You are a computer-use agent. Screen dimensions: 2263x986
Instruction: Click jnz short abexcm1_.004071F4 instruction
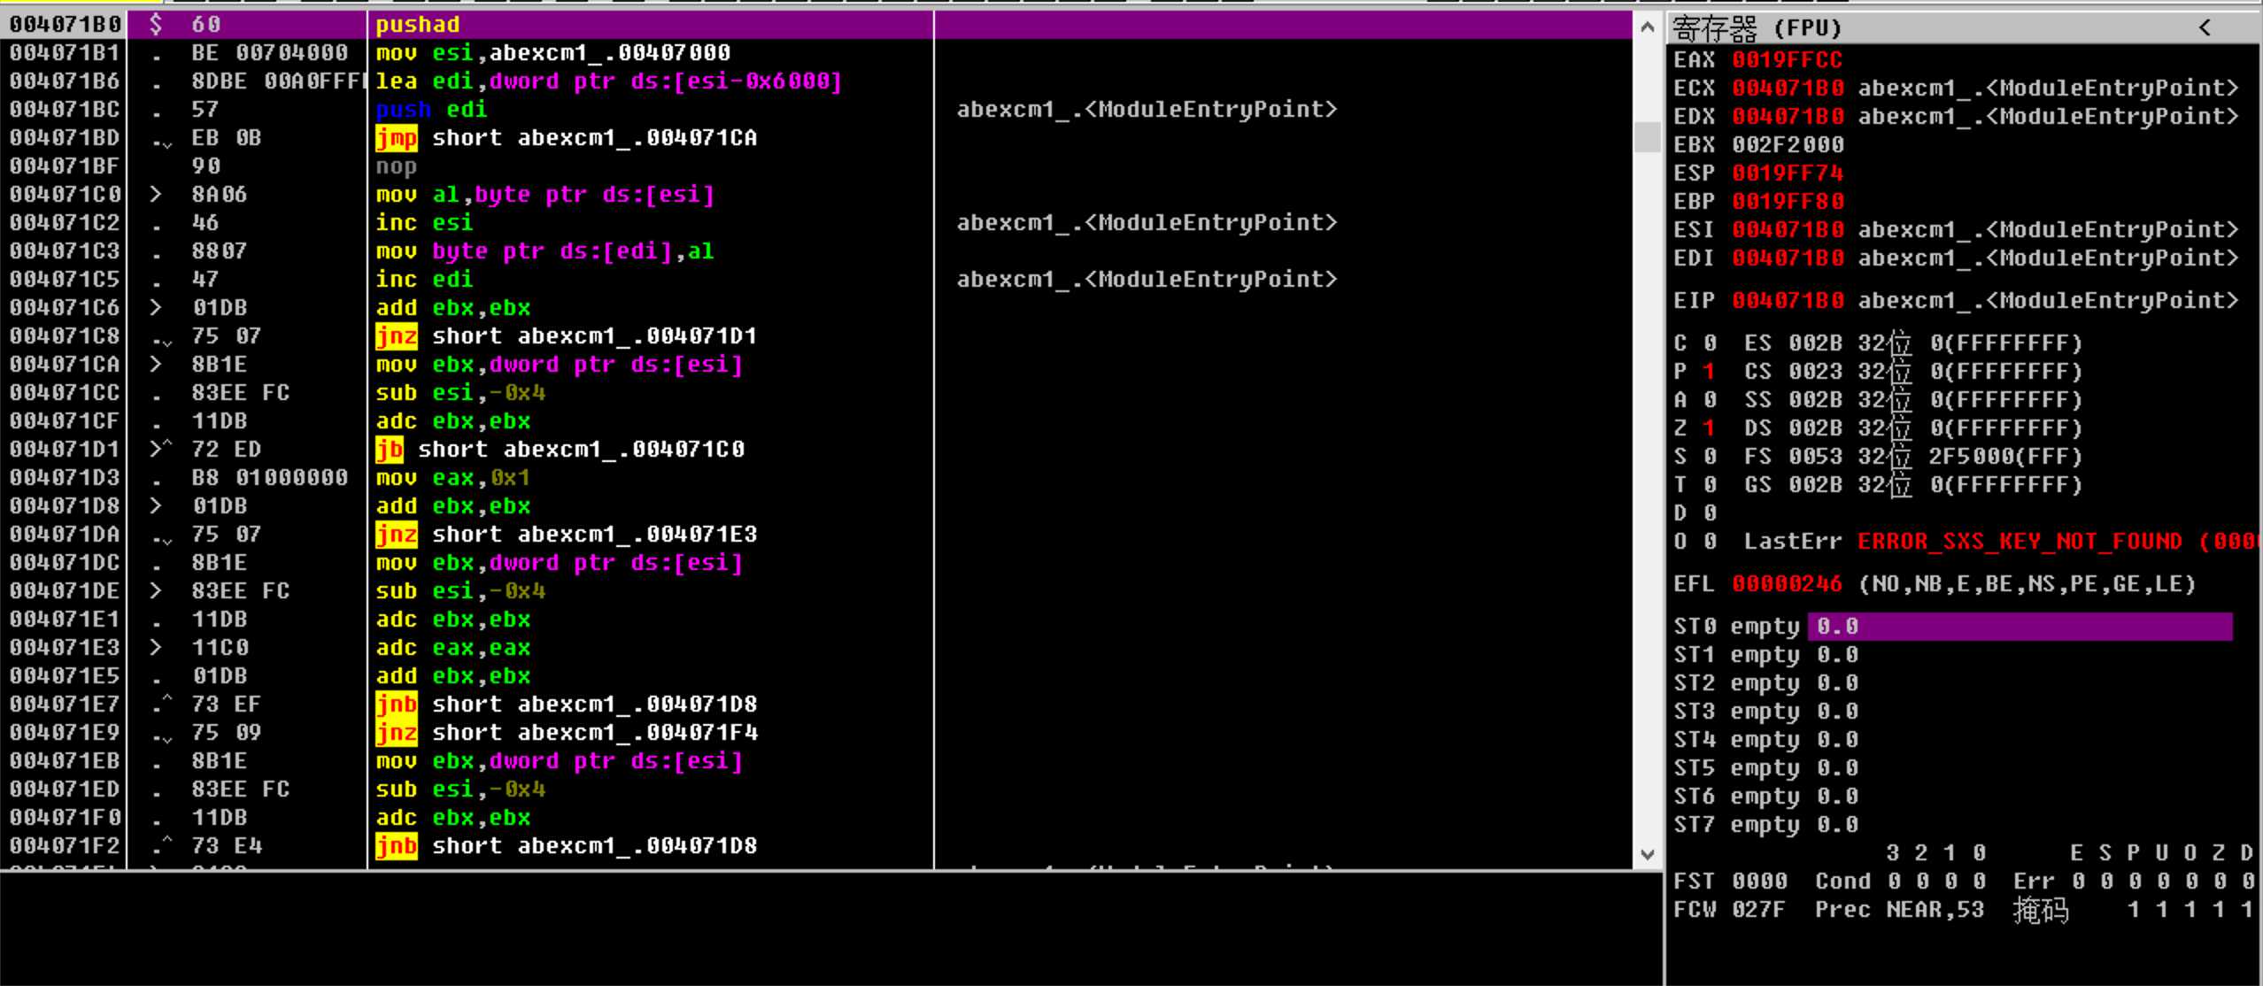[x=567, y=733]
